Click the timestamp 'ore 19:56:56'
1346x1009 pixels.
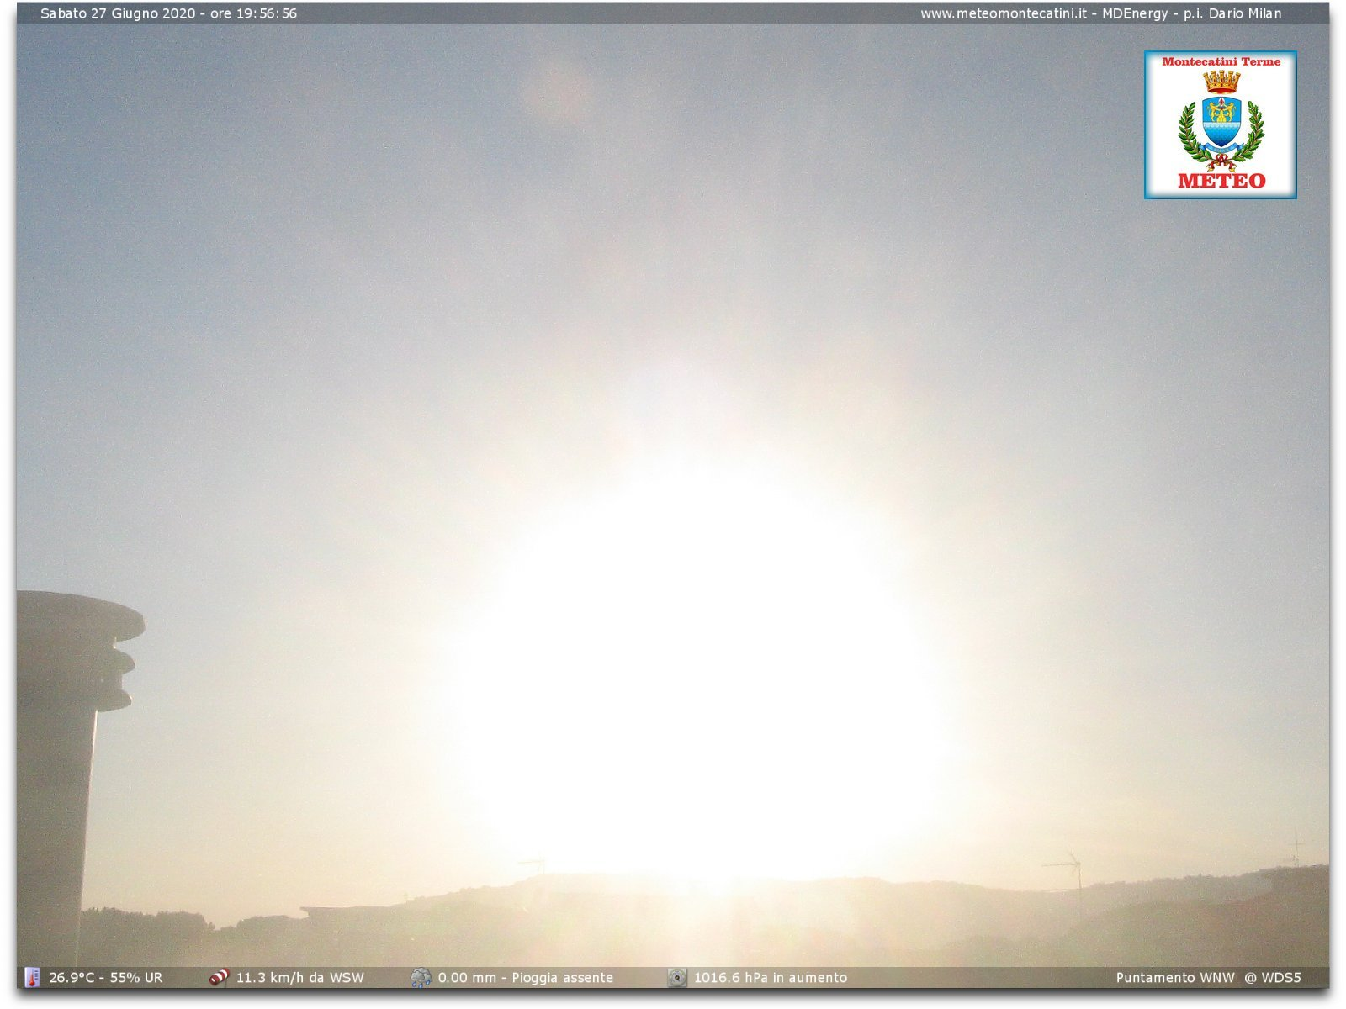(x=253, y=13)
